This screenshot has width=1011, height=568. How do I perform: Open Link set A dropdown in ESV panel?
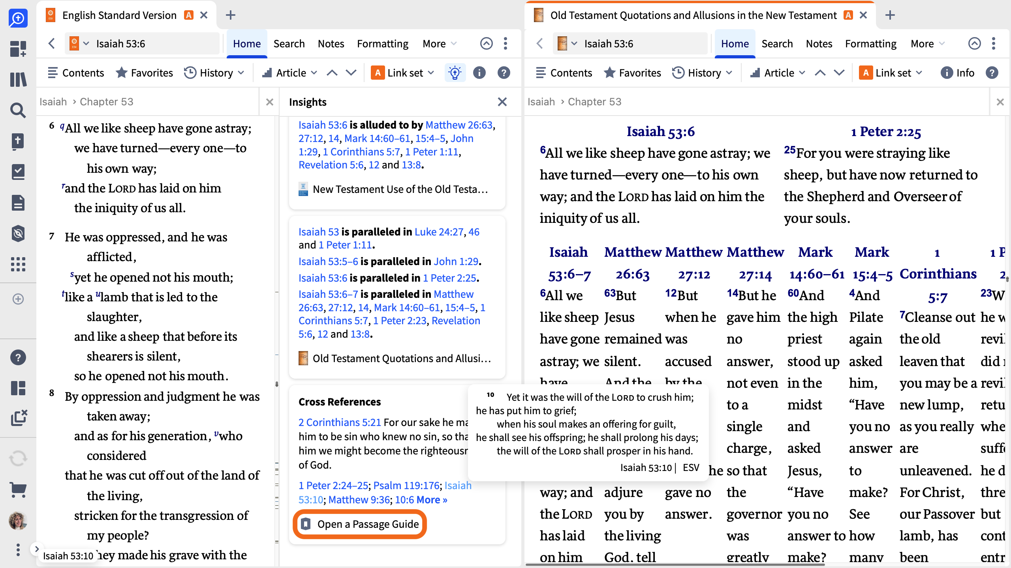click(403, 73)
